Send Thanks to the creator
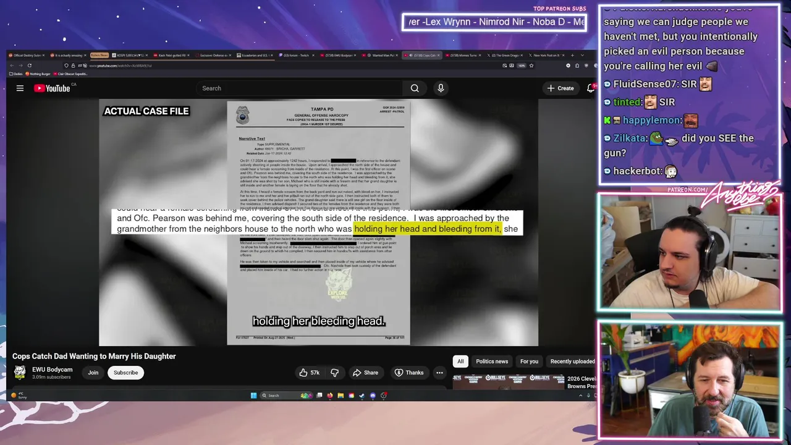Screen dimensions: 791x445 [x=409, y=373]
